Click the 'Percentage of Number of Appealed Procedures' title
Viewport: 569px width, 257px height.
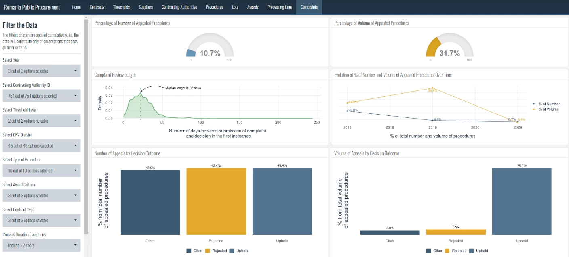point(132,23)
